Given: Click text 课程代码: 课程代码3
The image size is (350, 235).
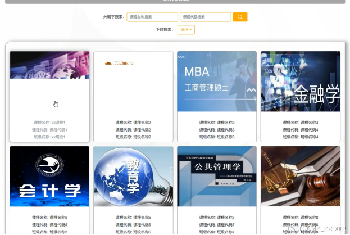Looking at the screenshot, I should (217, 130).
